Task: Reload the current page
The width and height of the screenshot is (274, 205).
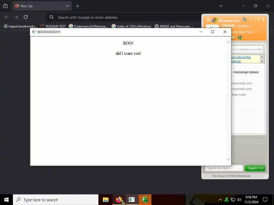Action: 26,17
